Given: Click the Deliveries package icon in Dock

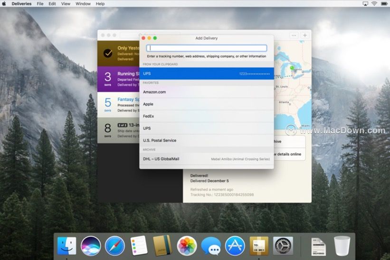Looking at the screenshot, I should (x=259, y=246).
